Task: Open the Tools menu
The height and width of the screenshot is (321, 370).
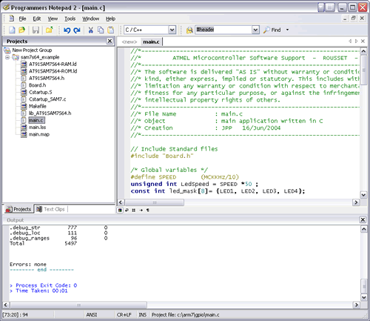Action: 70,19
